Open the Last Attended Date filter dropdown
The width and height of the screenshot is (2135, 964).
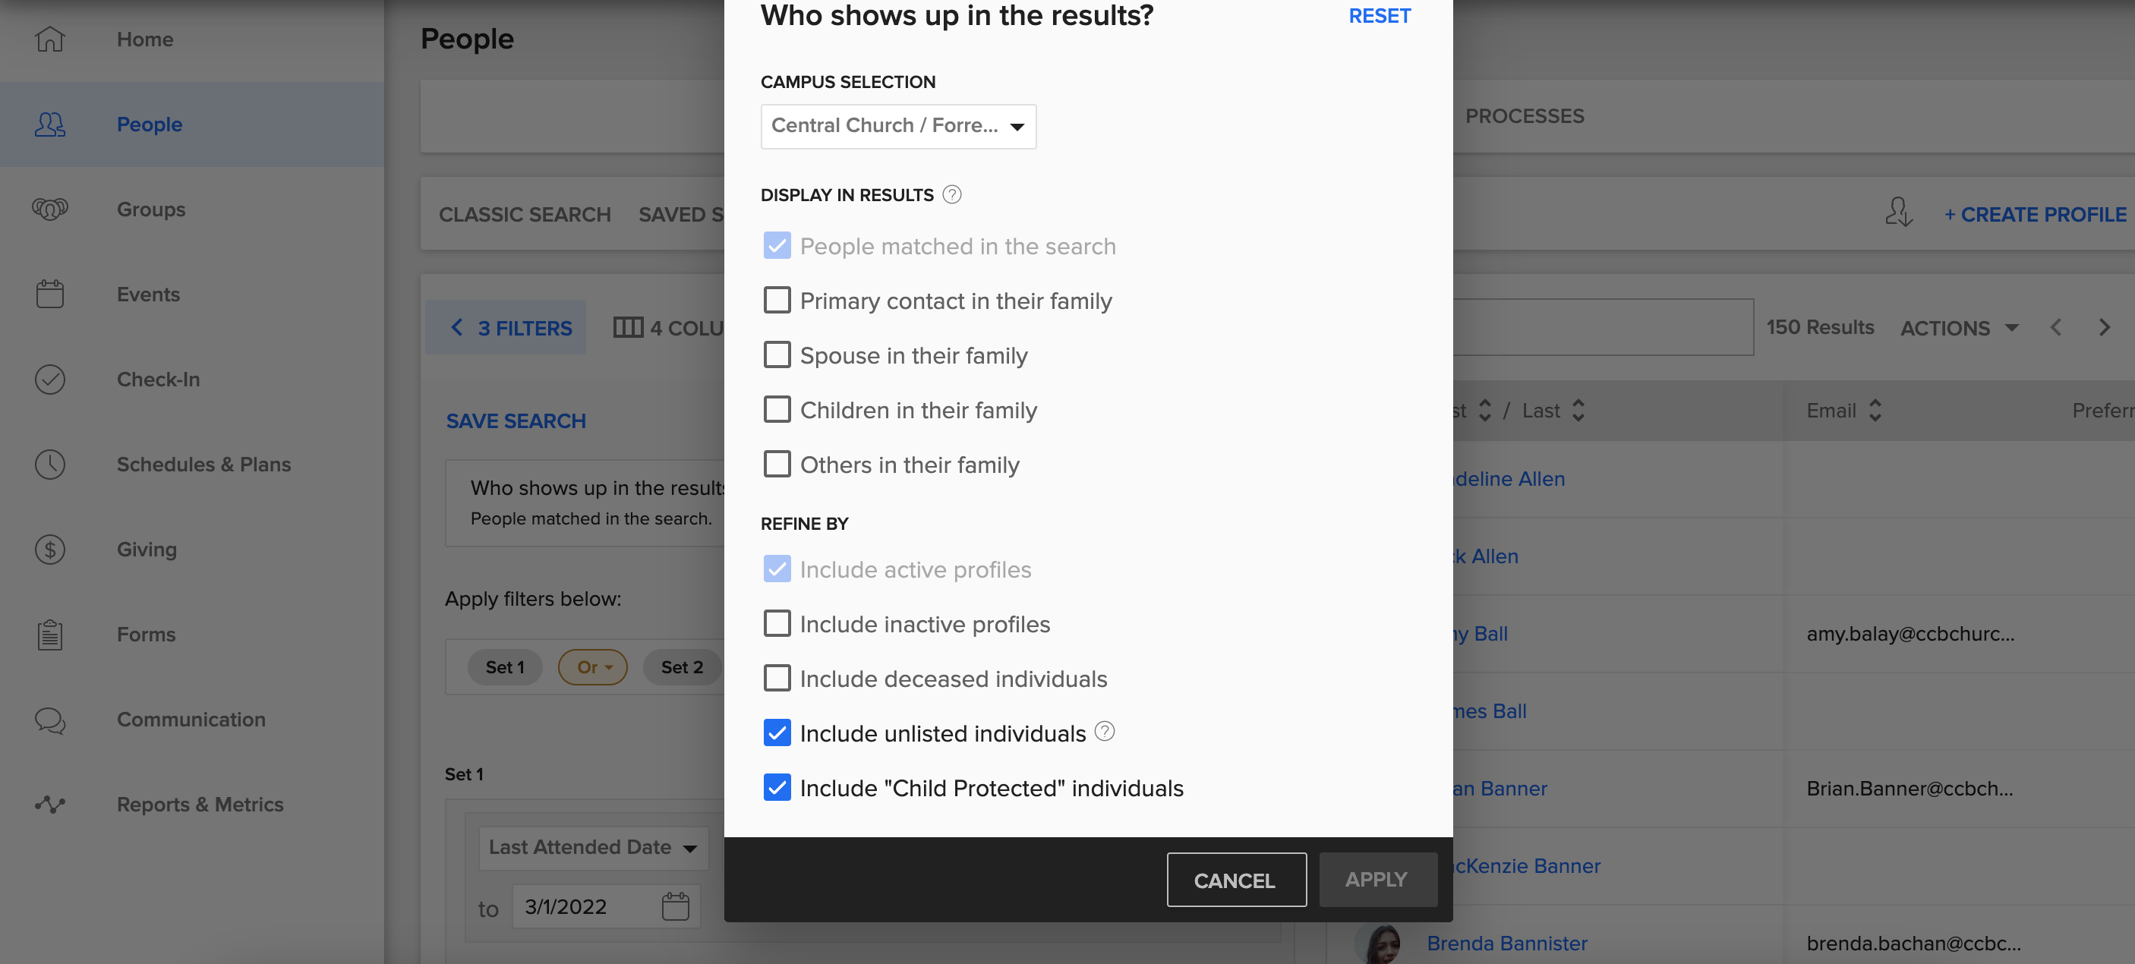593,847
